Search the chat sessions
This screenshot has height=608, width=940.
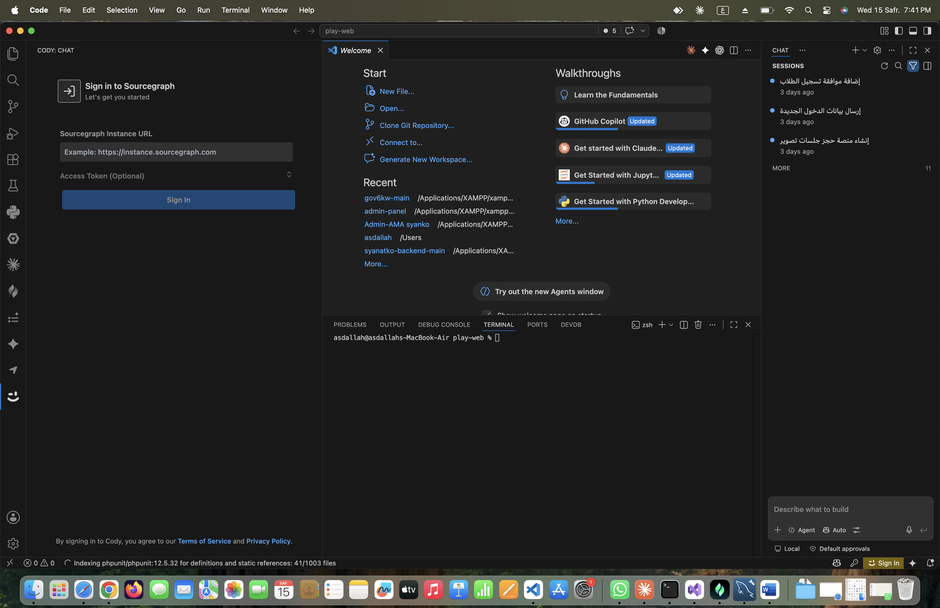(x=898, y=66)
